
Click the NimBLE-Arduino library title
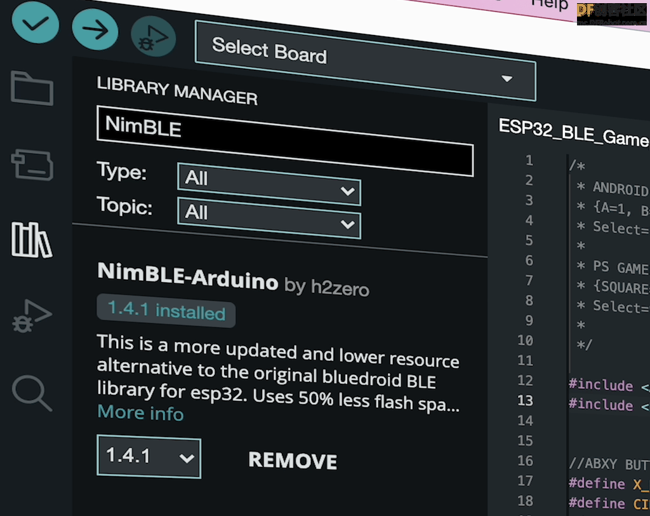[x=187, y=276]
